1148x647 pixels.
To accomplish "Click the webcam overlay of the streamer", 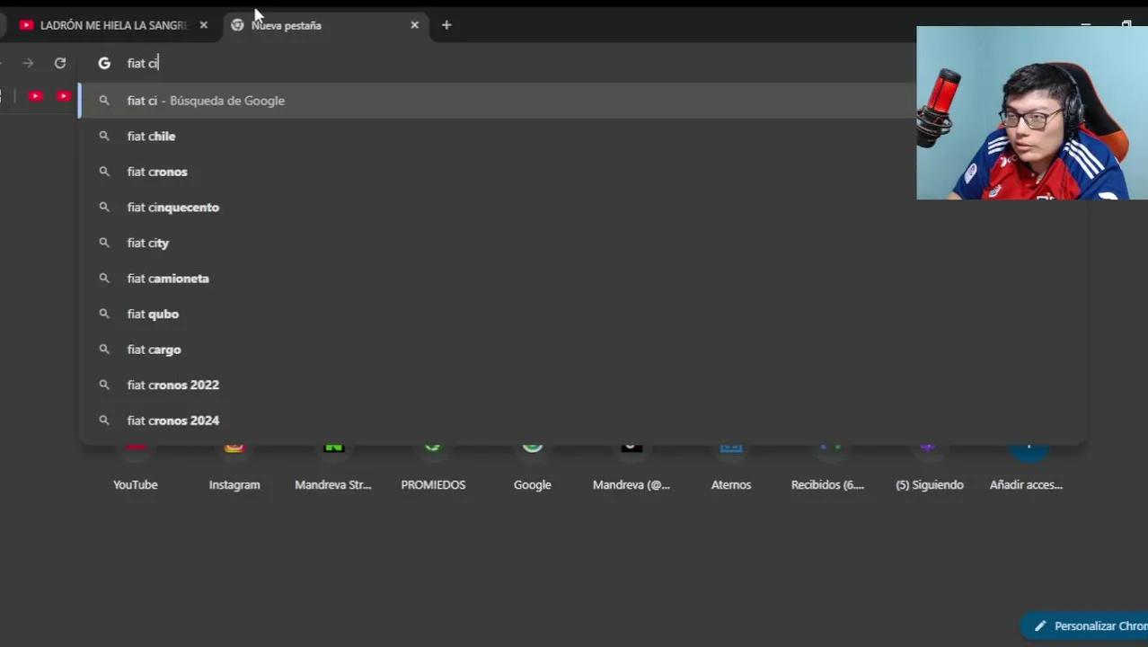I will [x=1032, y=112].
